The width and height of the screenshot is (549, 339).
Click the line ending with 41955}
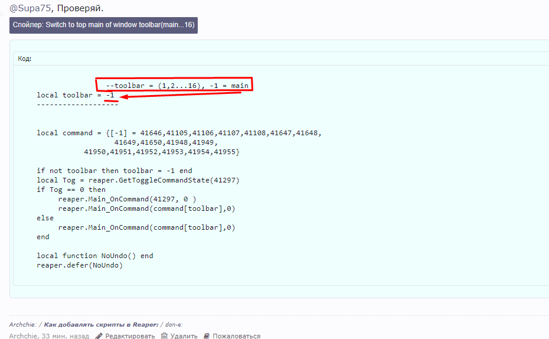tap(162, 152)
